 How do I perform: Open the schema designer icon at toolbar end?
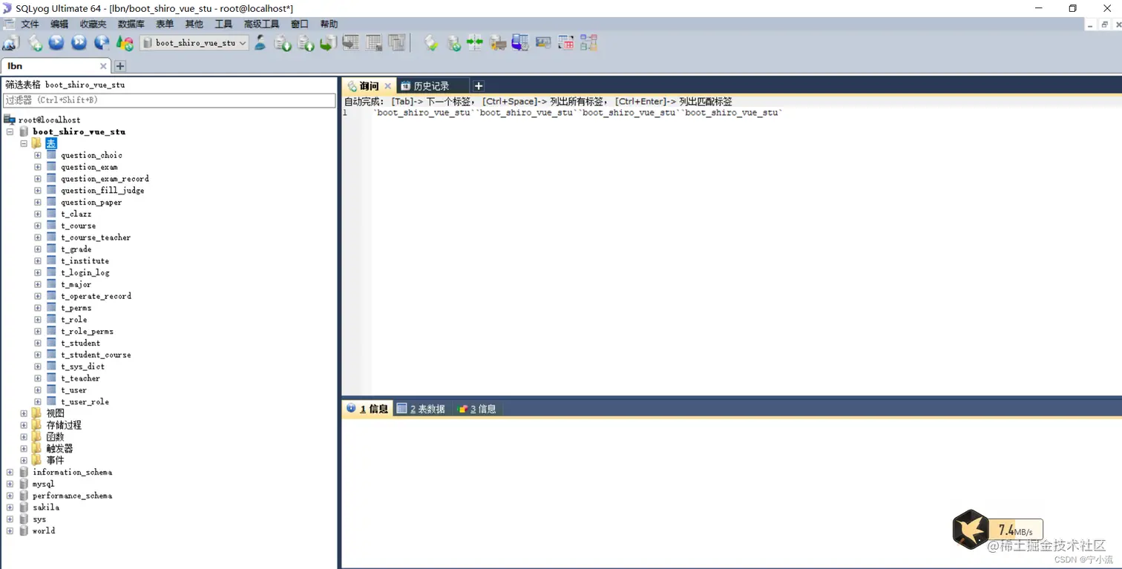589,43
